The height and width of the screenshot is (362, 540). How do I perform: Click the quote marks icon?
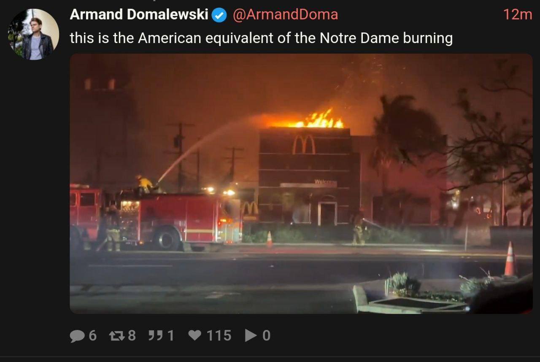(156, 335)
